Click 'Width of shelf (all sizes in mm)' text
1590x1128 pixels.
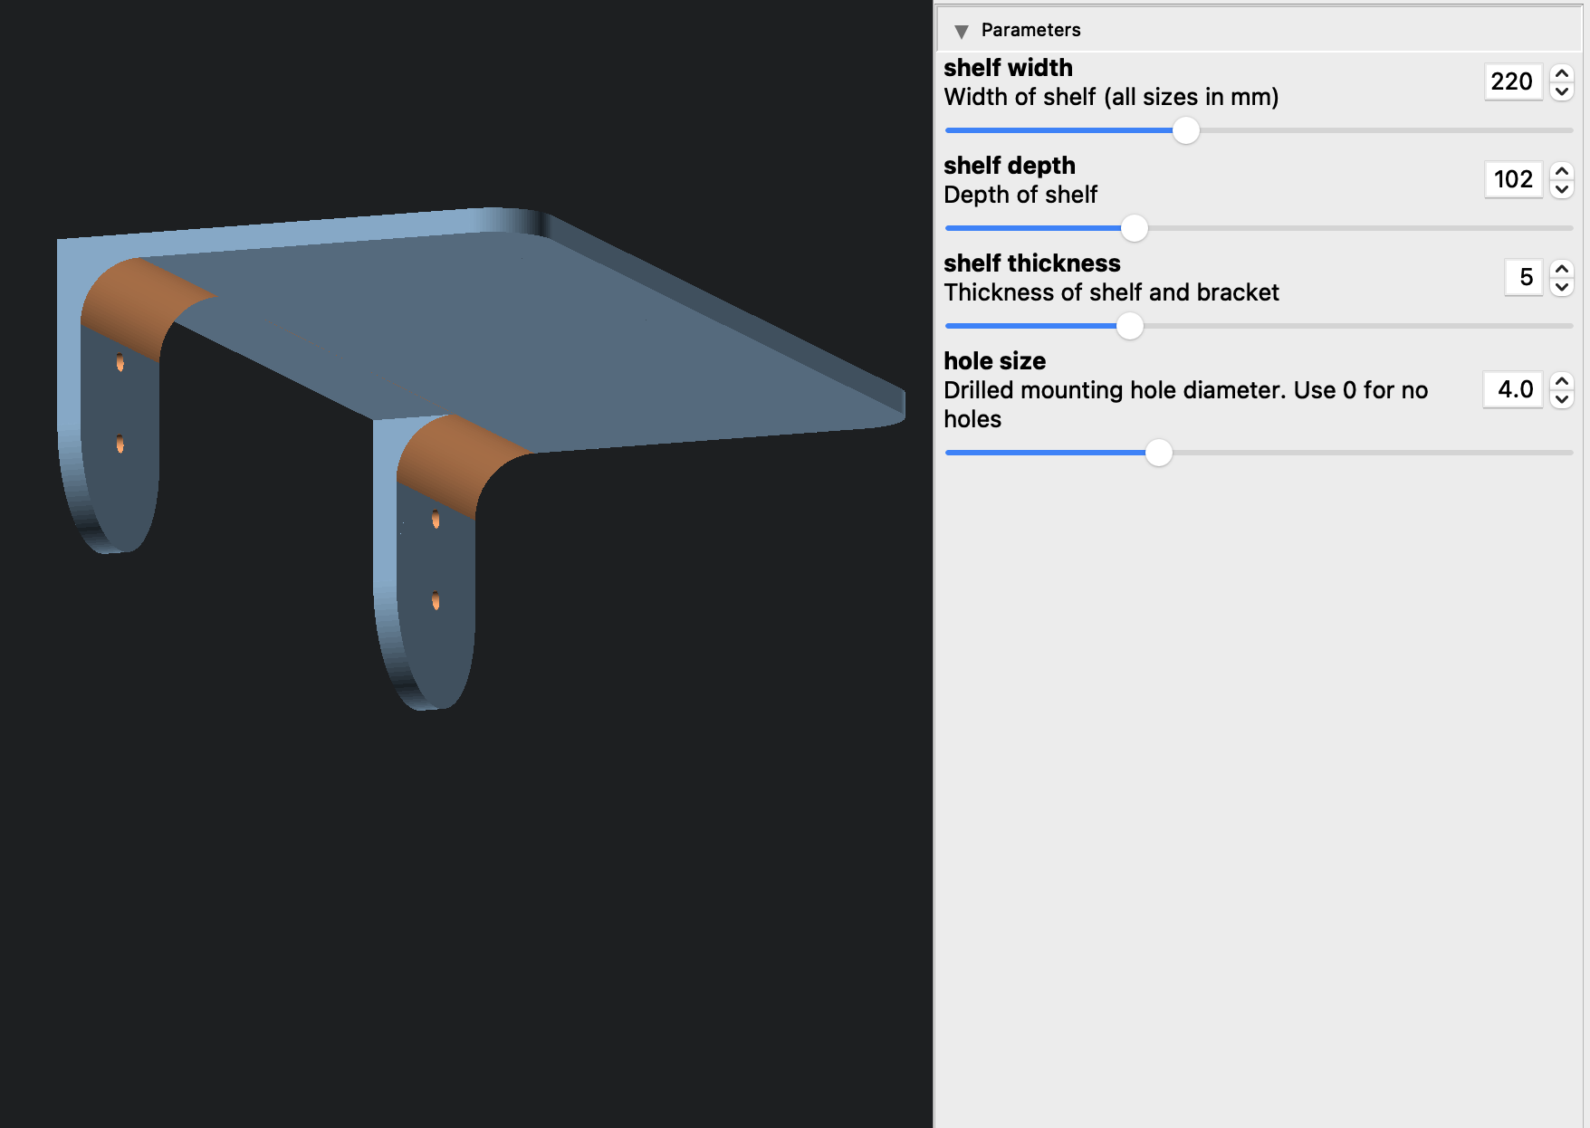1111,97
